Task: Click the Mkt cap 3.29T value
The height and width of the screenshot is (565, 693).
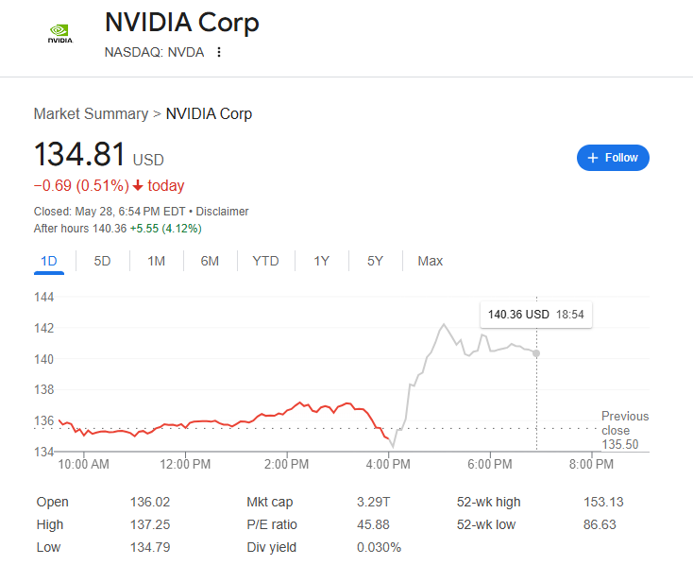Action: 371,502
